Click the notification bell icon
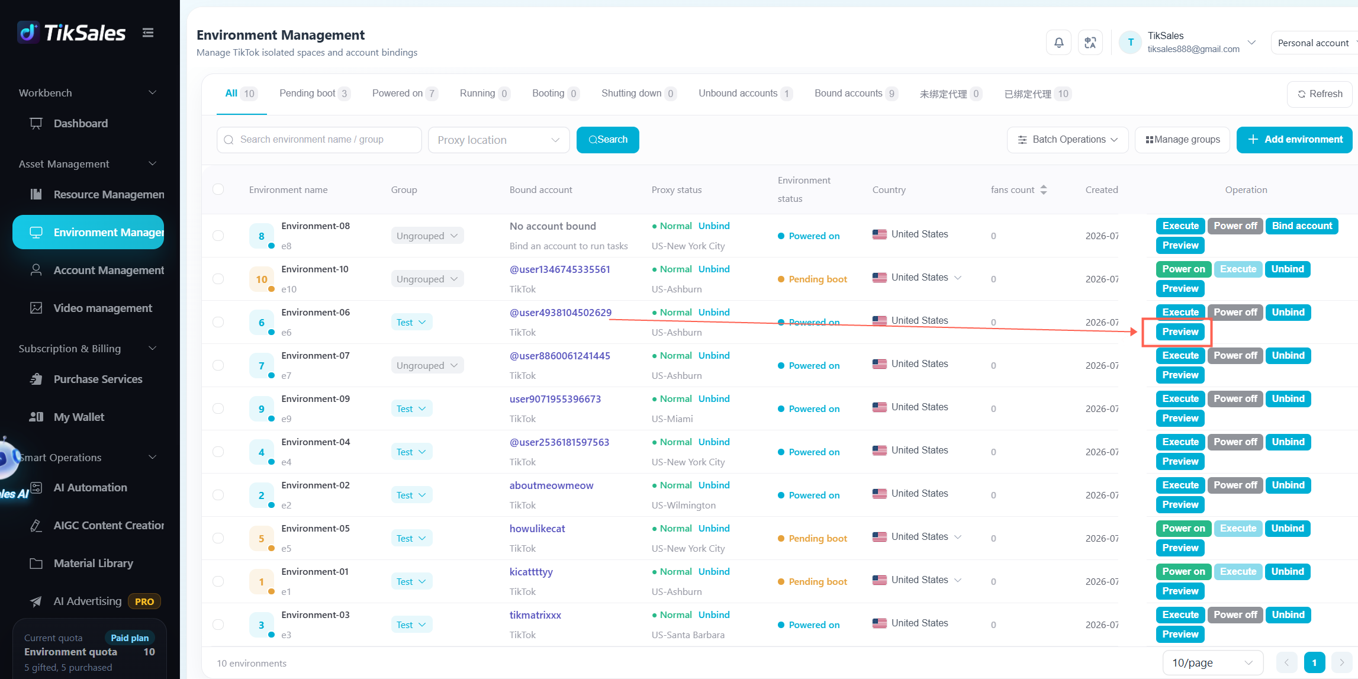 (1058, 43)
